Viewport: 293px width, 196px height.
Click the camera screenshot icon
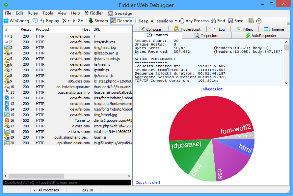(x=251, y=21)
